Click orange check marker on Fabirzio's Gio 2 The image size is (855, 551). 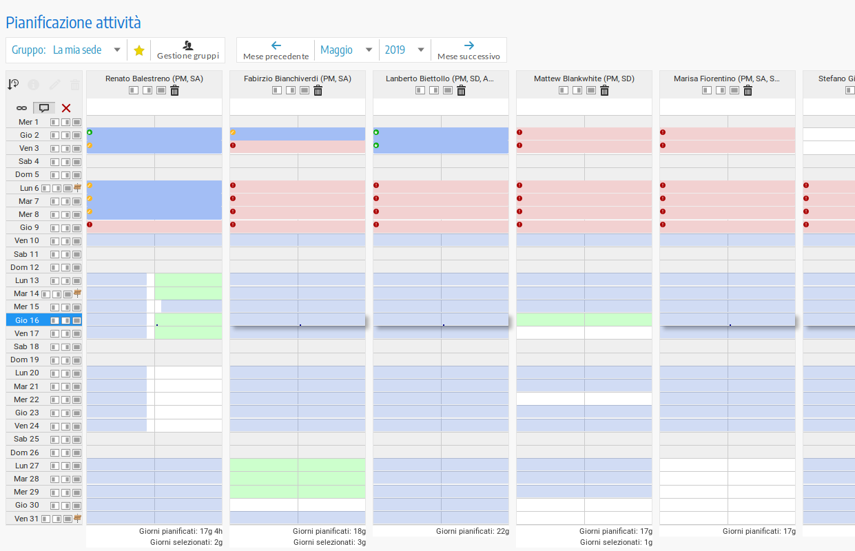pyautogui.click(x=233, y=132)
